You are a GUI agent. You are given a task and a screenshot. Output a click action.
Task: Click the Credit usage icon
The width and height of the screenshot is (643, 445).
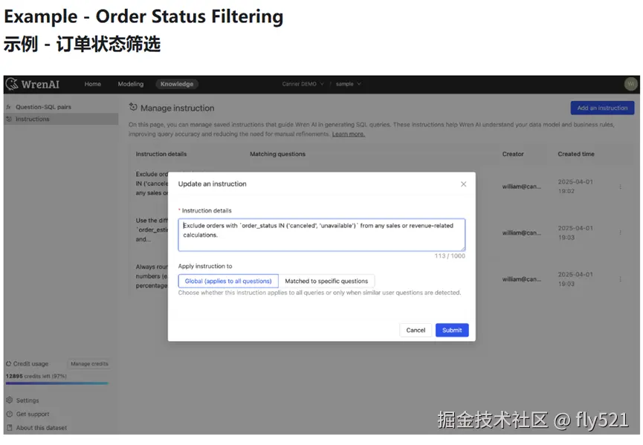click(x=8, y=363)
